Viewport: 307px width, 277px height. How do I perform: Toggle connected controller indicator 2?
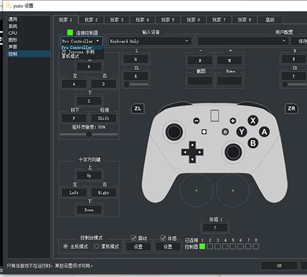(210, 246)
